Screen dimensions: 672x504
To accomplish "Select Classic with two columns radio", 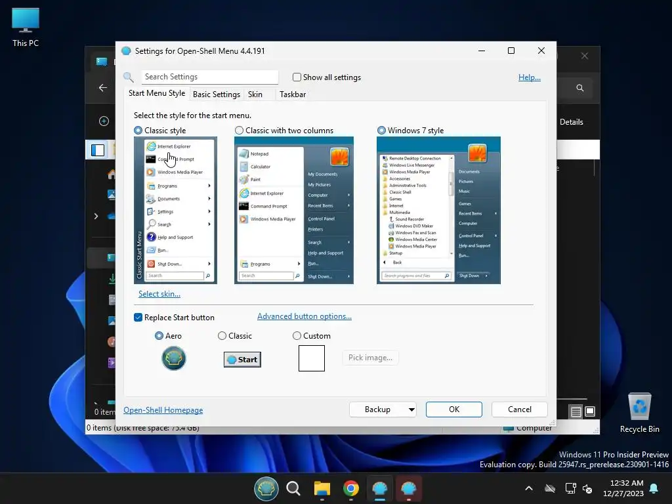I will 239,131.
